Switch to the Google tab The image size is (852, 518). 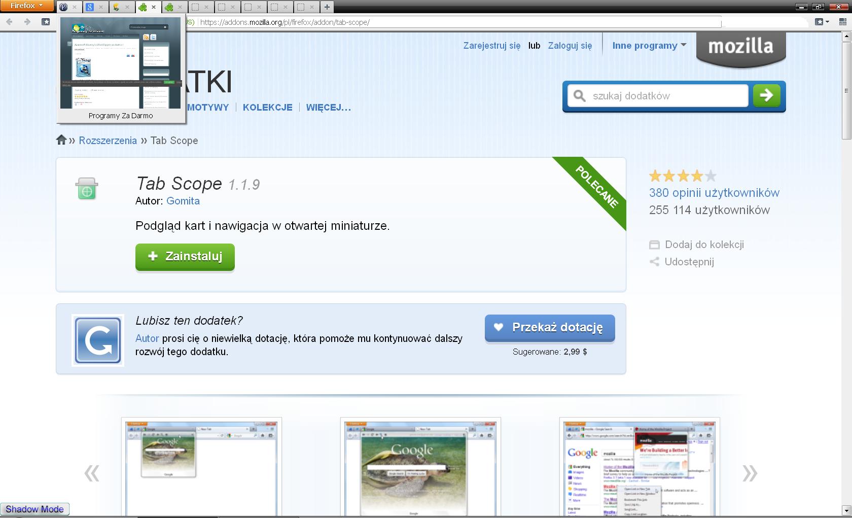click(90, 7)
